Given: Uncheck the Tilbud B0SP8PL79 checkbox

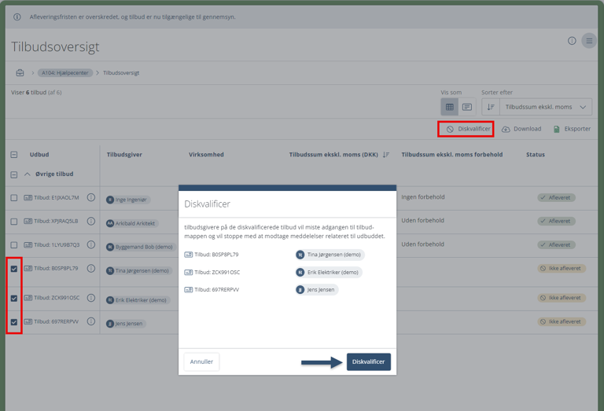Looking at the screenshot, I should tap(14, 269).
